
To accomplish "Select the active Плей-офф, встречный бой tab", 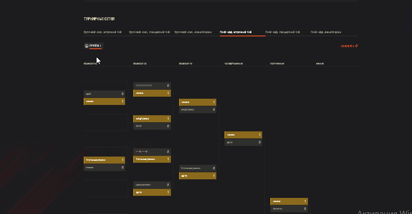I will [x=236, y=32].
